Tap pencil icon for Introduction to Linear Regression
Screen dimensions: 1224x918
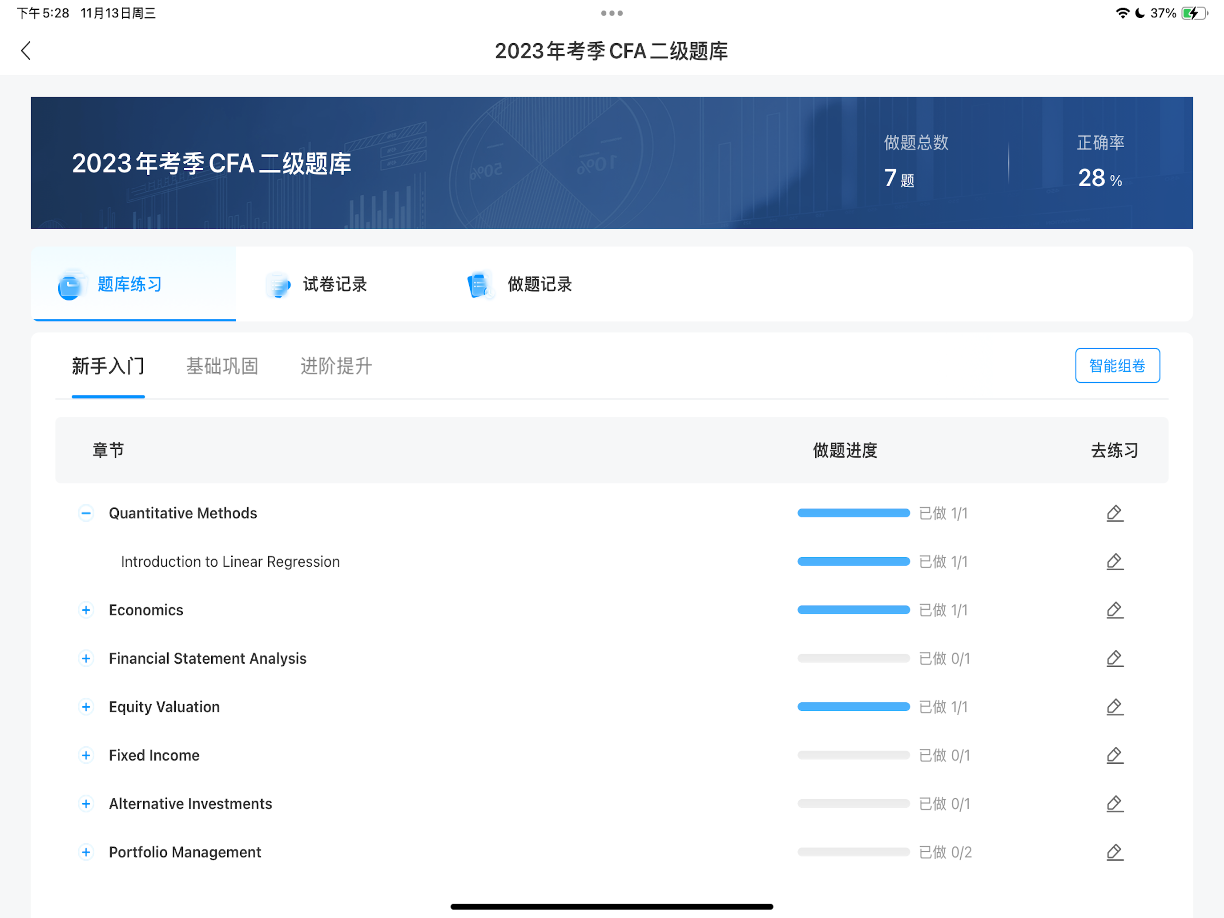point(1115,562)
